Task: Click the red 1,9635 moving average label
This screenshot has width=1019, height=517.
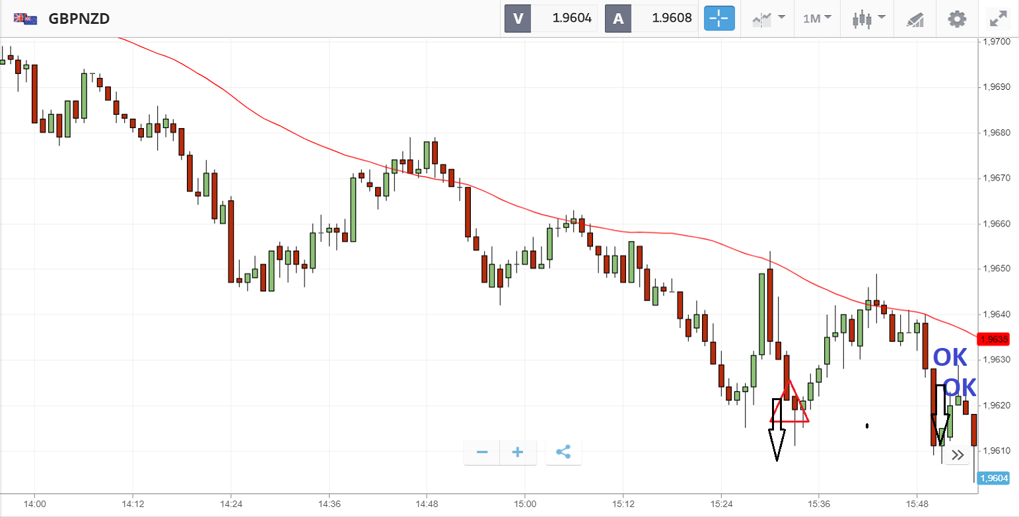Action: pos(995,340)
